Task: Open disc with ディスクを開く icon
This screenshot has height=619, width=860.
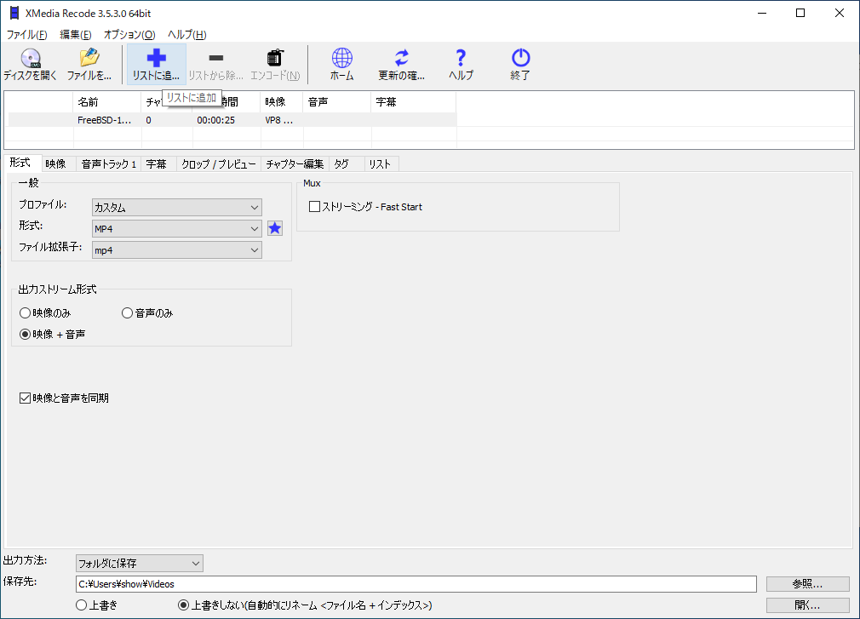Action: tap(30, 65)
